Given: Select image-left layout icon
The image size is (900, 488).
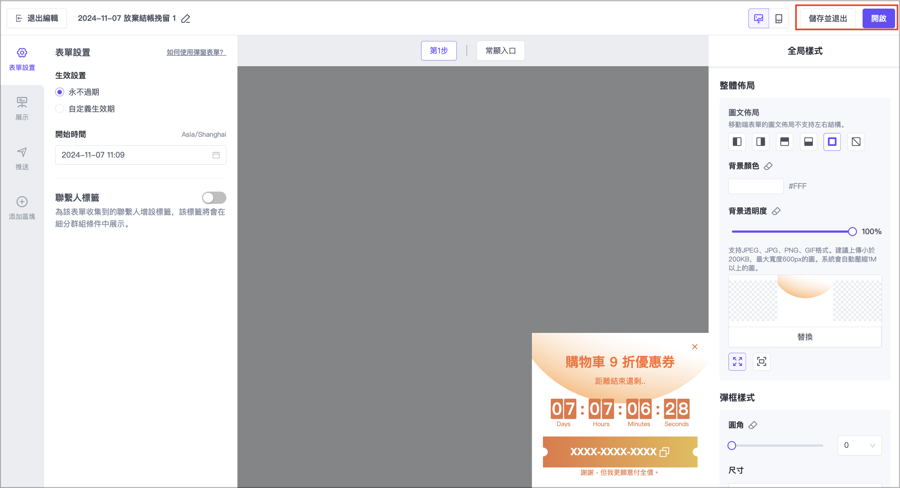Looking at the screenshot, I should 737,142.
